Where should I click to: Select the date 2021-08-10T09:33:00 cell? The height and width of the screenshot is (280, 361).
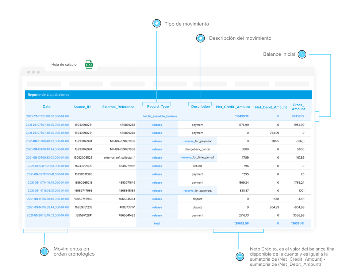47,158
